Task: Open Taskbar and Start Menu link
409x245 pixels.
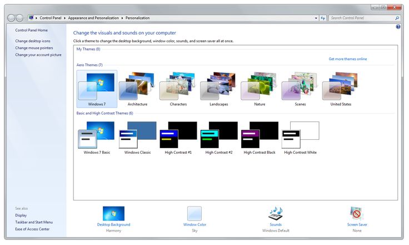Action: pos(34,222)
